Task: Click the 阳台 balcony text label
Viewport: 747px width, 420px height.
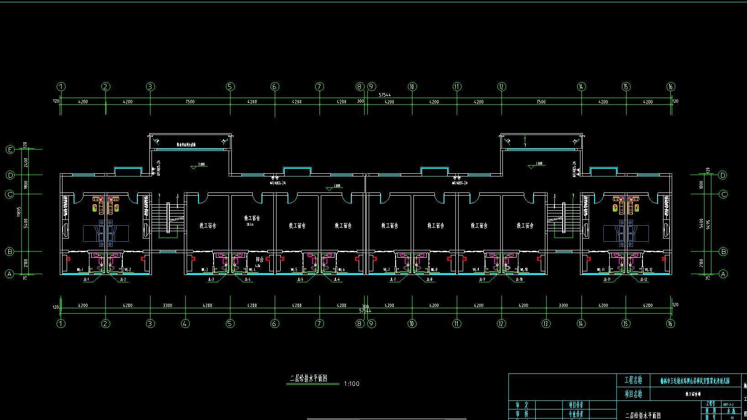Action: pos(258,259)
